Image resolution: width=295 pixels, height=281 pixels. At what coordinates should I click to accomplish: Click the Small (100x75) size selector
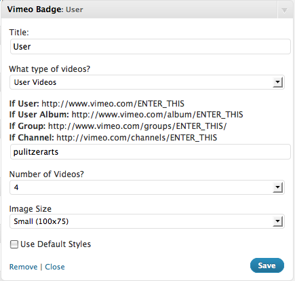pos(147,221)
